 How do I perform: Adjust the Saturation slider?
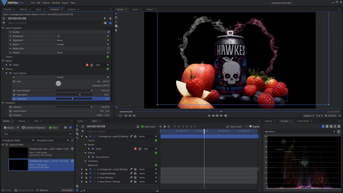74,95
